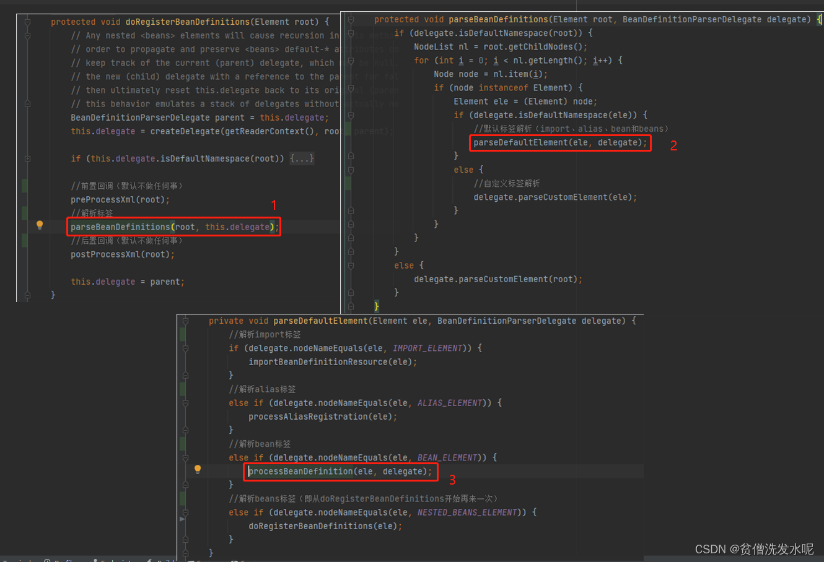Image resolution: width=824 pixels, height=562 pixels.
Task: Click the BEAN_ELEMENT constant
Action: pyautogui.click(x=447, y=458)
